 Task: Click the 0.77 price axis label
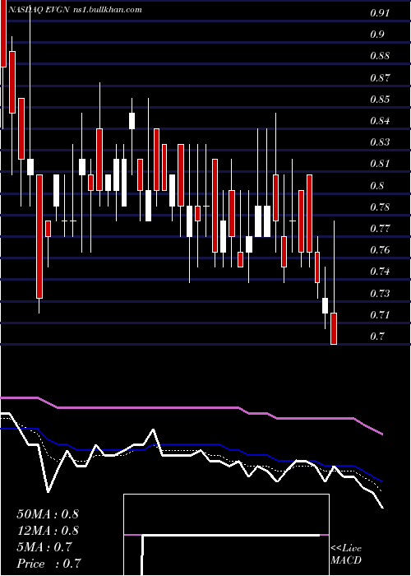[x=380, y=229]
